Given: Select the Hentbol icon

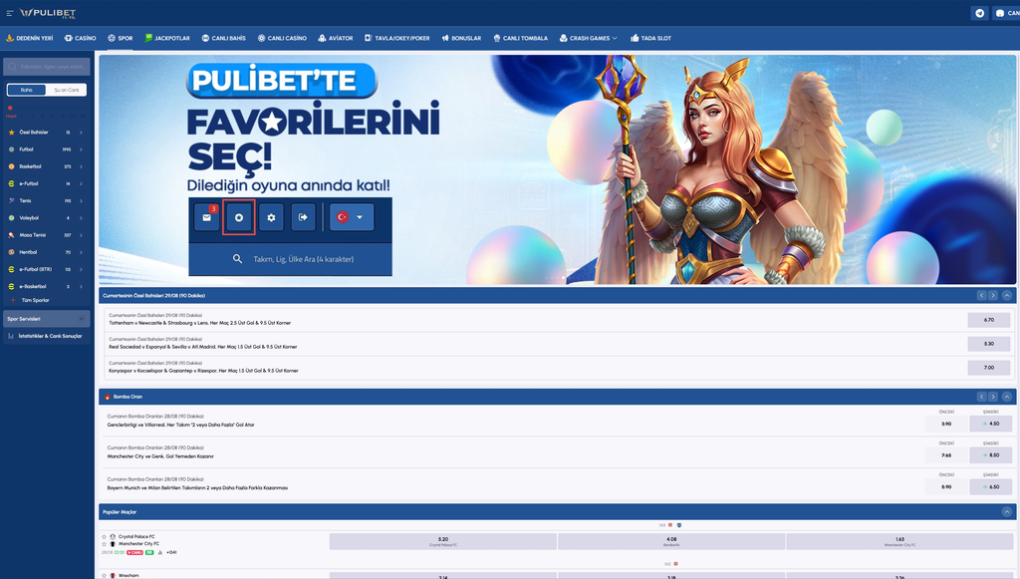Looking at the screenshot, I should pos(11,252).
